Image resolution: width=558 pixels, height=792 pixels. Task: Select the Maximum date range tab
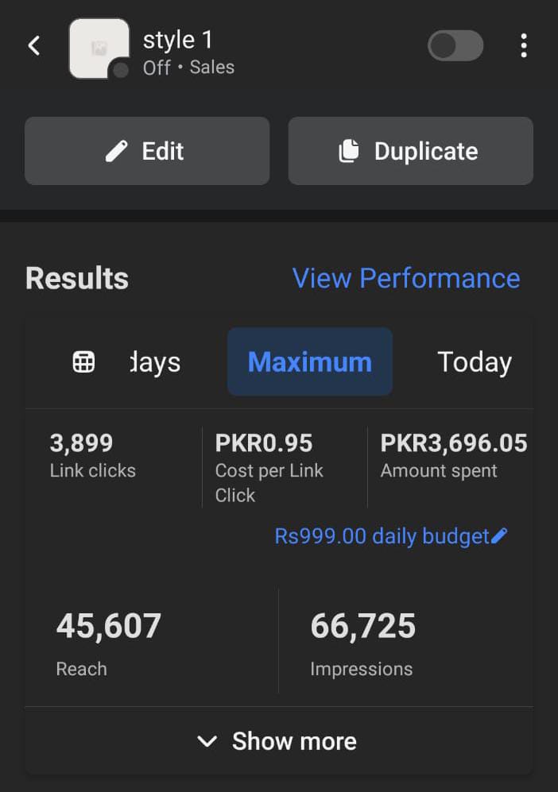310,362
